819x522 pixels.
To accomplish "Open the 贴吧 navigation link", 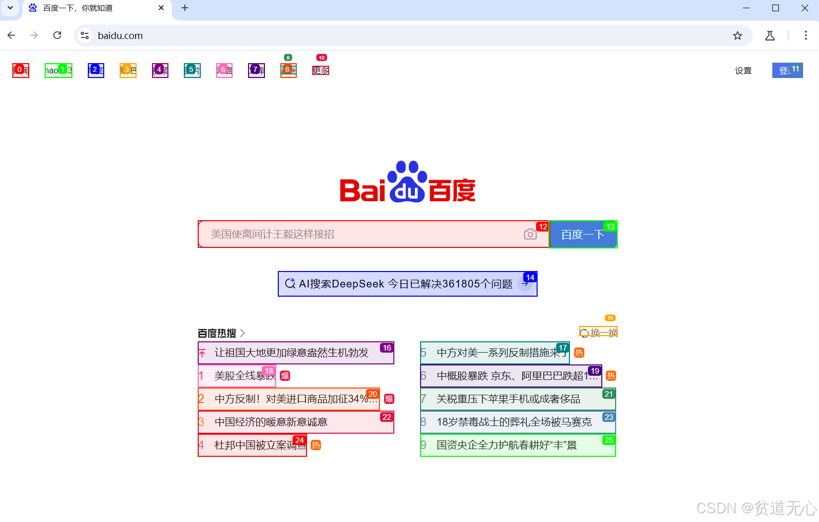I will [128, 70].
